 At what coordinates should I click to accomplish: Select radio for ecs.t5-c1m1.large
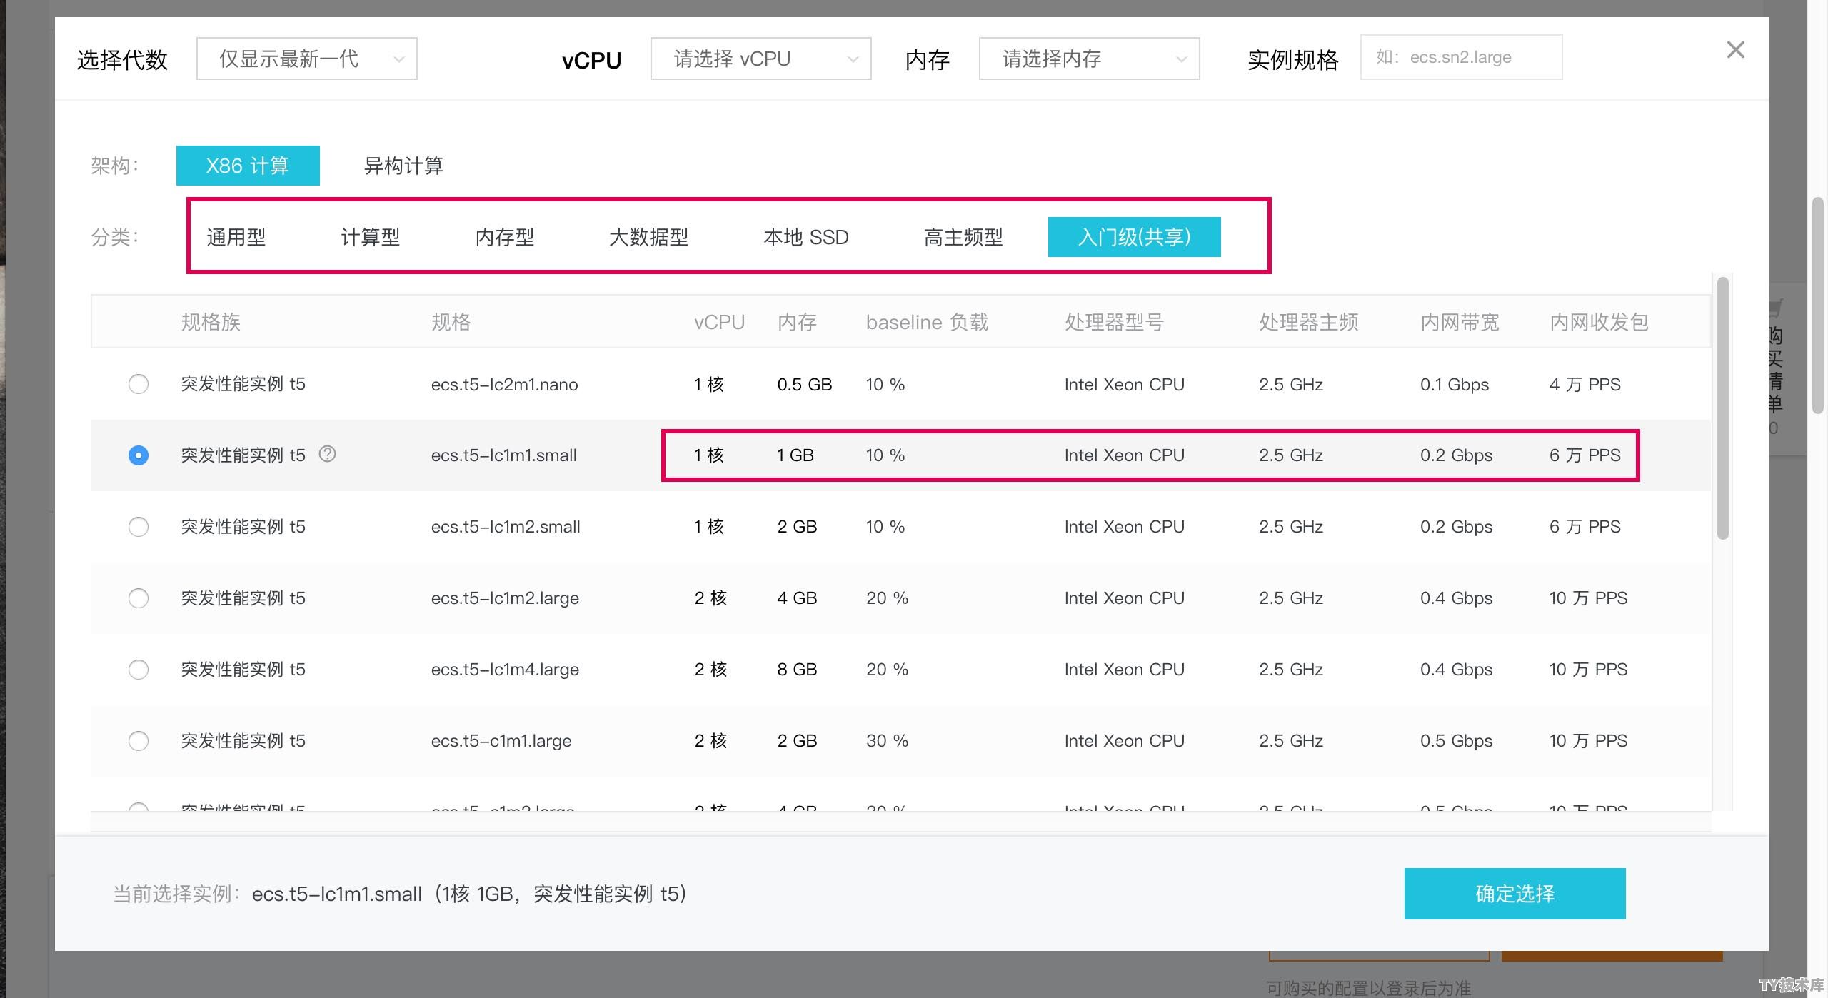point(139,741)
